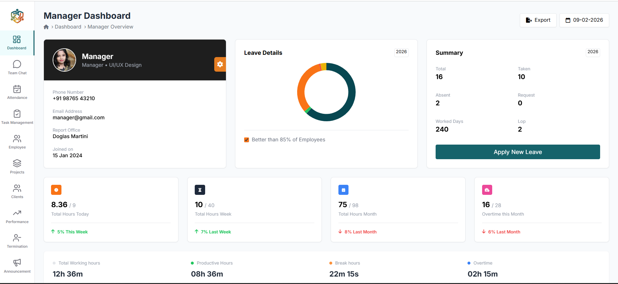This screenshot has width=618, height=284.
Task: Click the yellow segment of leave donut chart
Action: pyautogui.click(x=323, y=66)
